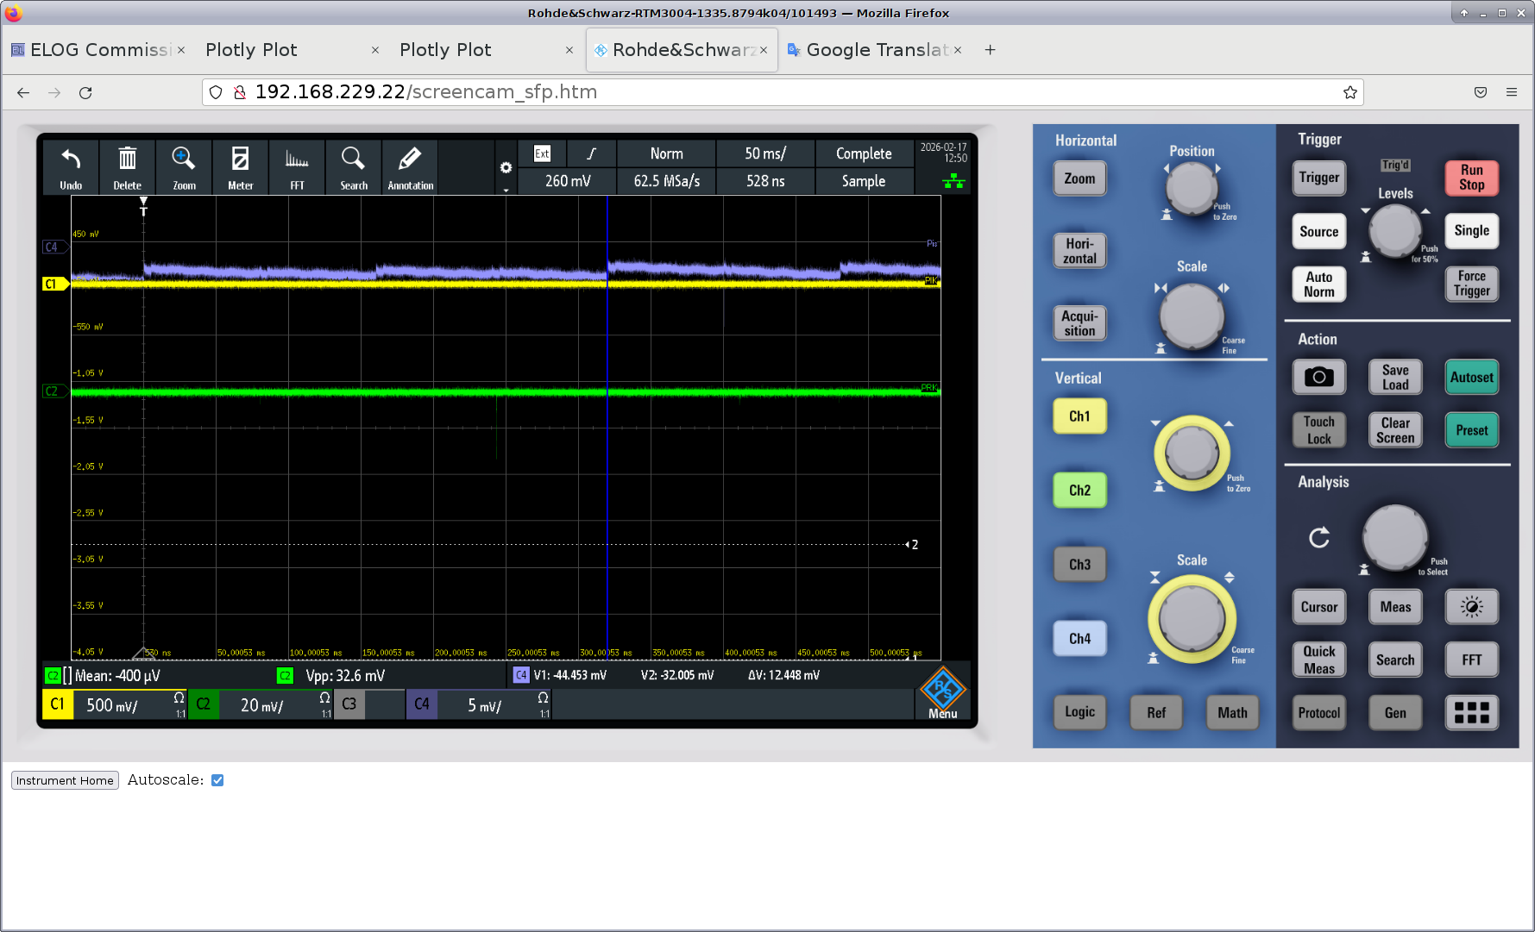Click the display brightness icon button
The height and width of the screenshot is (932, 1535).
1471,607
